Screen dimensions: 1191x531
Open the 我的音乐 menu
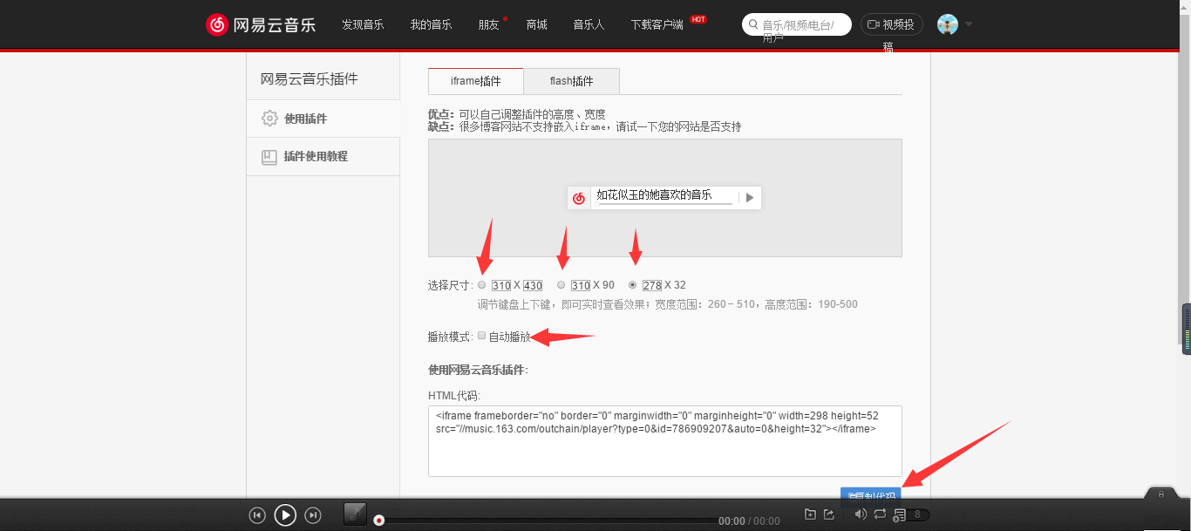(x=431, y=24)
